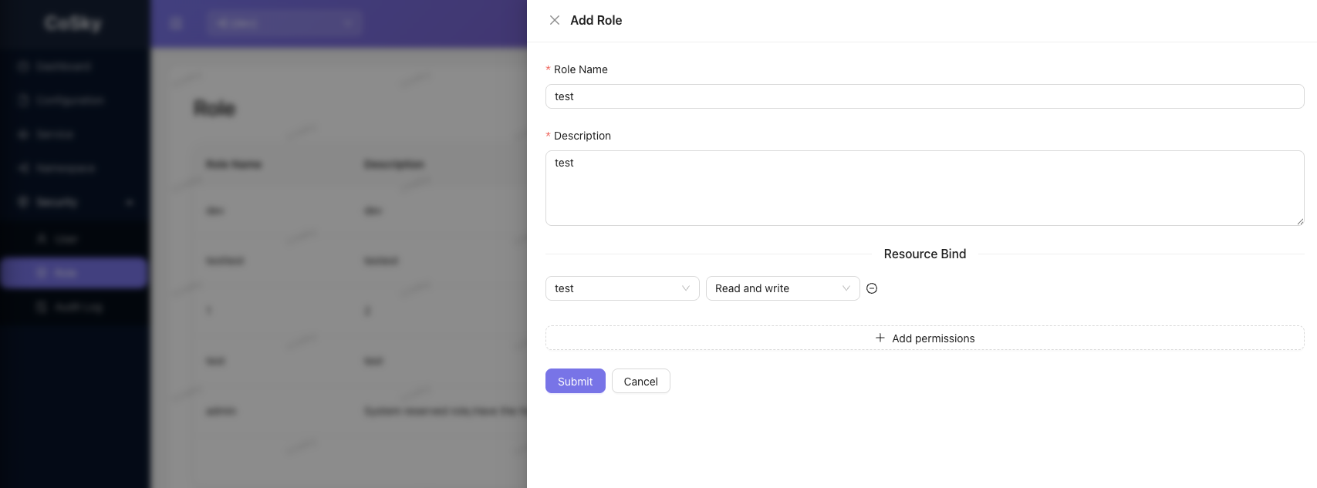The image size is (1317, 488).
Task: Open the Read and write permission dropdown
Action: [782, 288]
